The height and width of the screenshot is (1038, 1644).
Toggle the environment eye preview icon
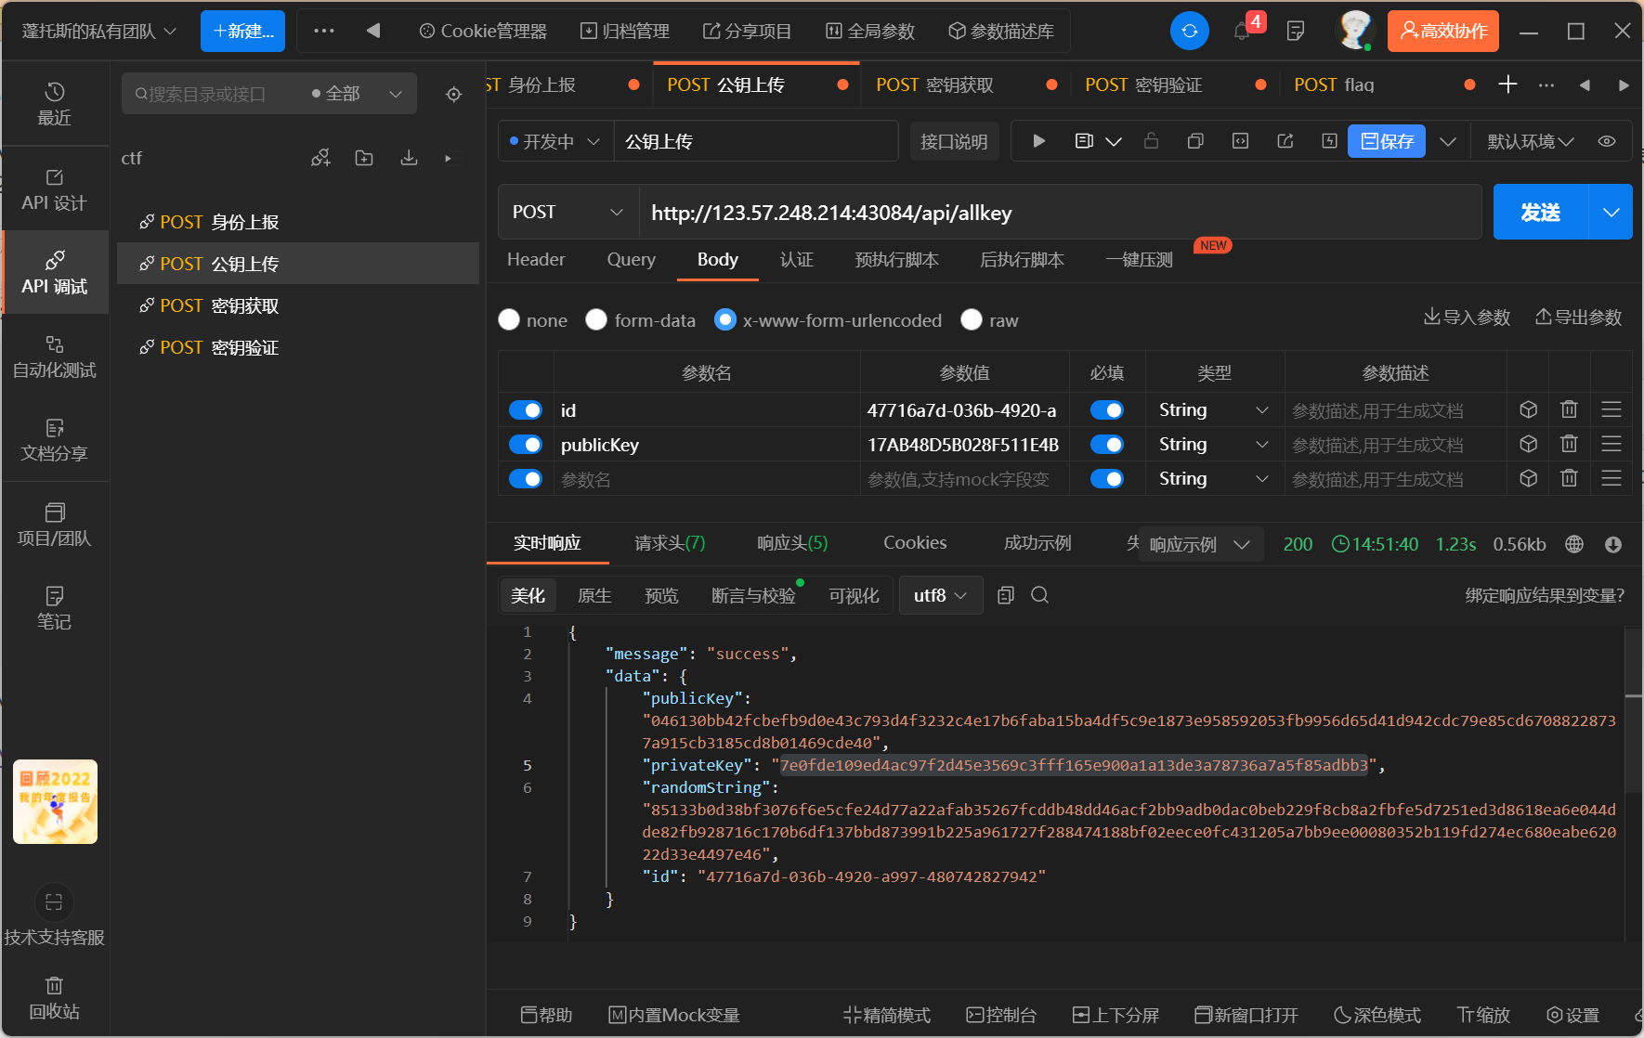[1607, 141]
